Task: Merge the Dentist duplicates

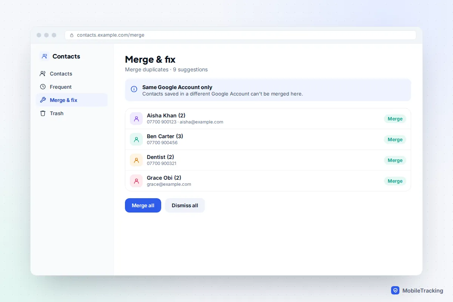Action: coord(395,160)
